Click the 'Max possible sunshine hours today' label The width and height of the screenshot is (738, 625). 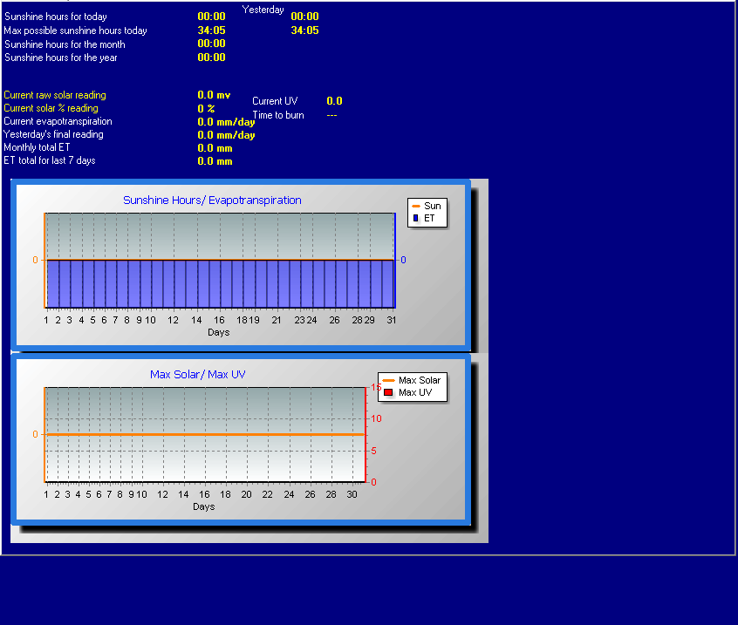pyautogui.click(x=75, y=31)
